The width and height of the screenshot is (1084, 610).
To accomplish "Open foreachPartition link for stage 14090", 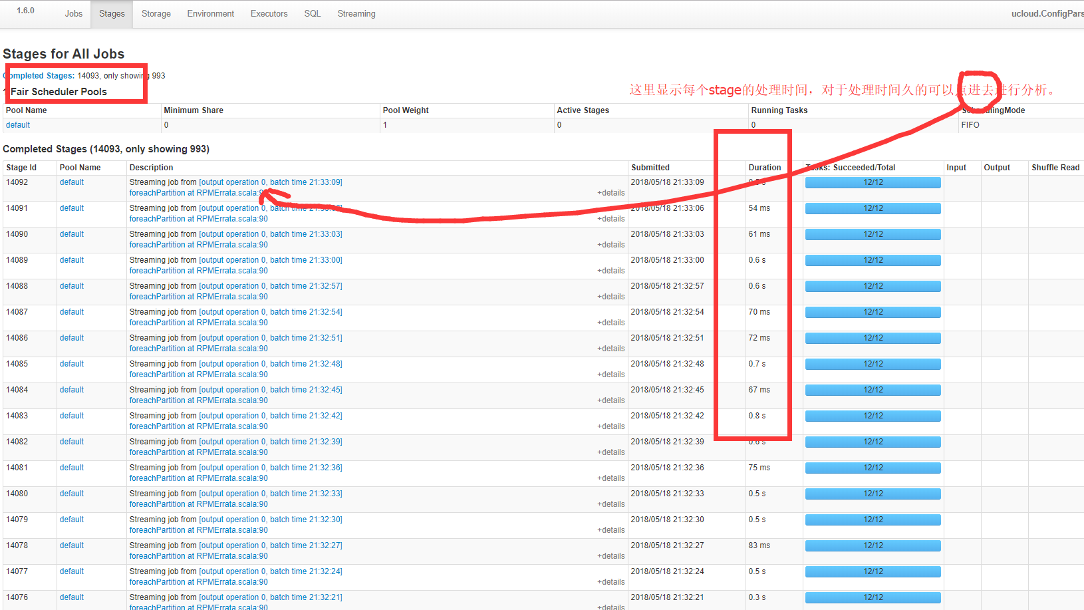I will point(199,245).
